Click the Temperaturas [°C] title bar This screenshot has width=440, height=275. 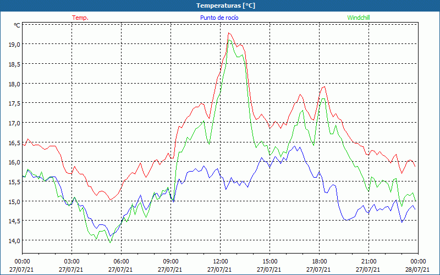tap(220, 5)
